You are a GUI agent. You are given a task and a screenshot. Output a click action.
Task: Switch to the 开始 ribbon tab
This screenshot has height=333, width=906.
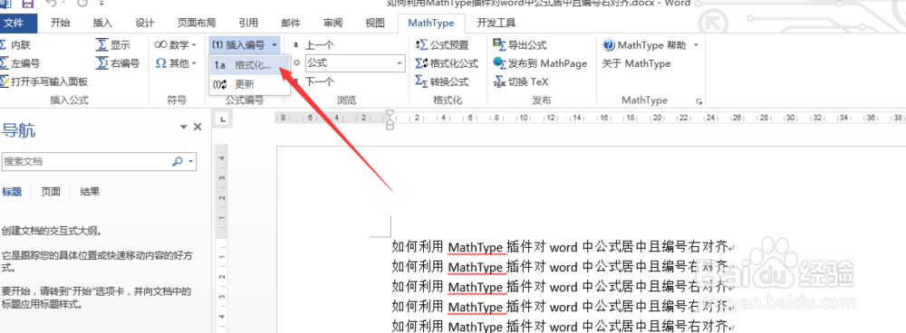pos(60,24)
